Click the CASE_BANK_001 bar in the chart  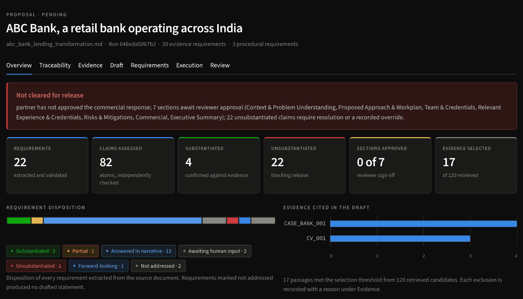[x=424, y=224]
